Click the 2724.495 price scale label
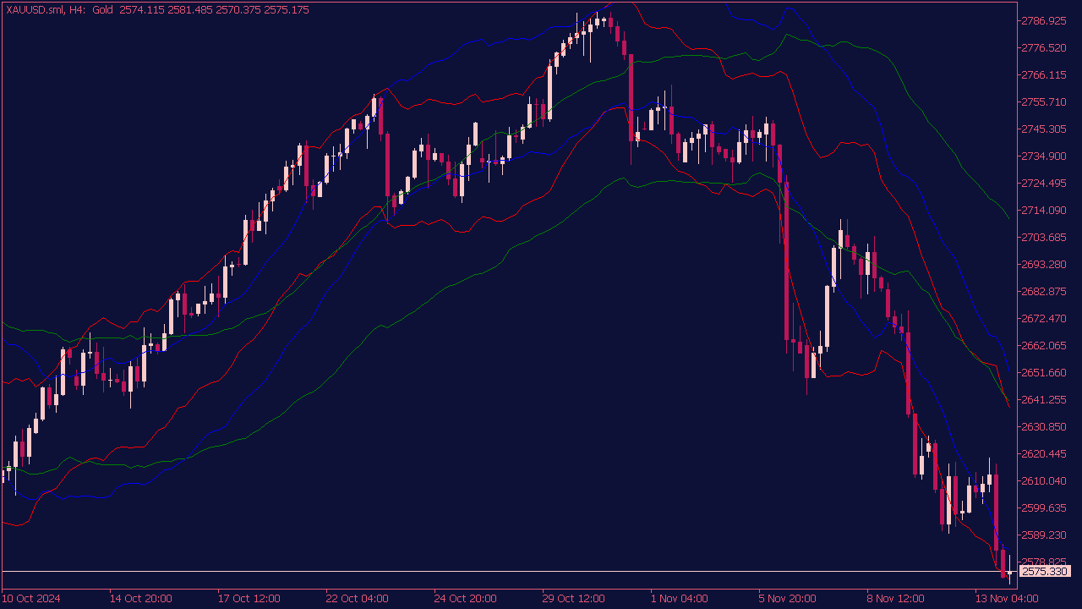 [1046, 183]
